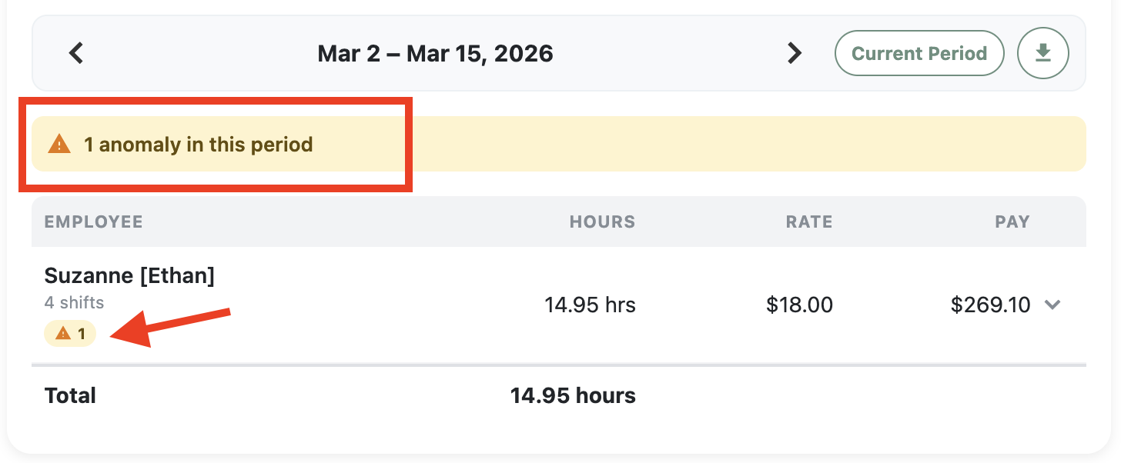Click the Mar 2 – Mar 15, 2026 date range
The width and height of the screenshot is (1121, 463).
[x=435, y=53]
